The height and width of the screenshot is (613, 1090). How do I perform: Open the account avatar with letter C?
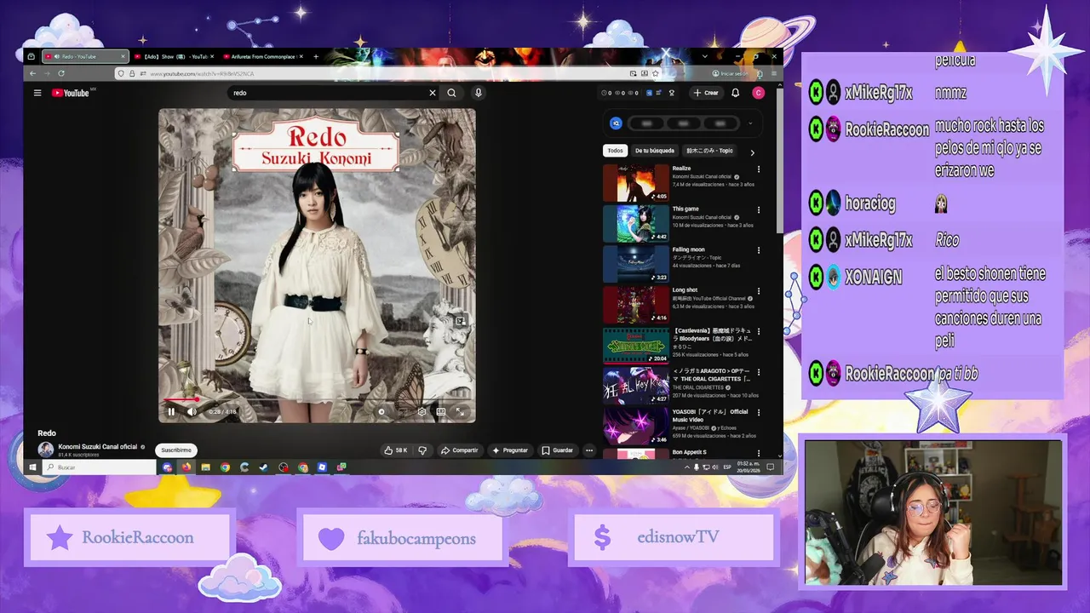click(x=759, y=93)
